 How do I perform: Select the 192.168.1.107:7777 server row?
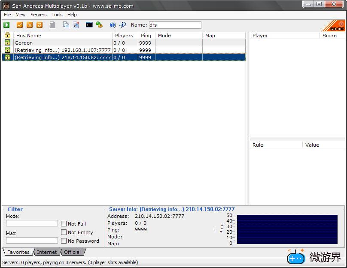coord(124,50)
